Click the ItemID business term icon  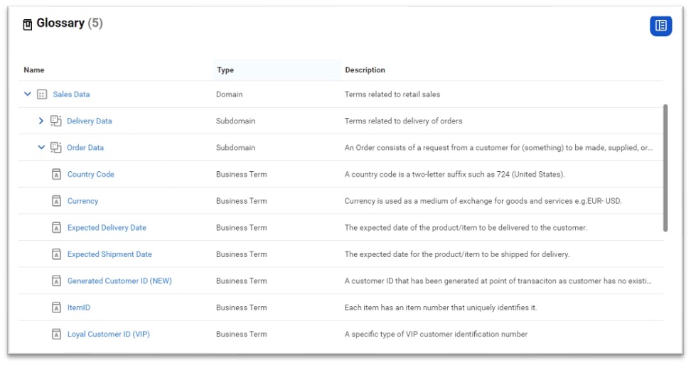[x=57, y=307]
